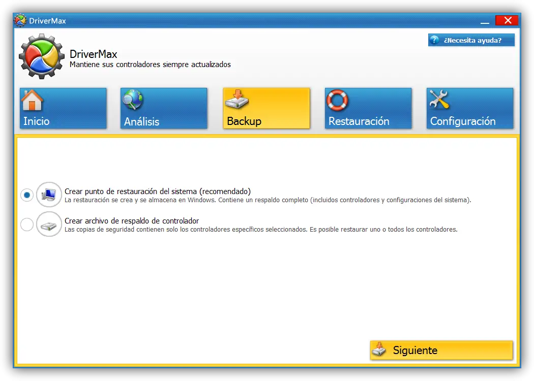
Task: Click the 'La restauración se crea' description text
Action: click(x=268, y=200)
